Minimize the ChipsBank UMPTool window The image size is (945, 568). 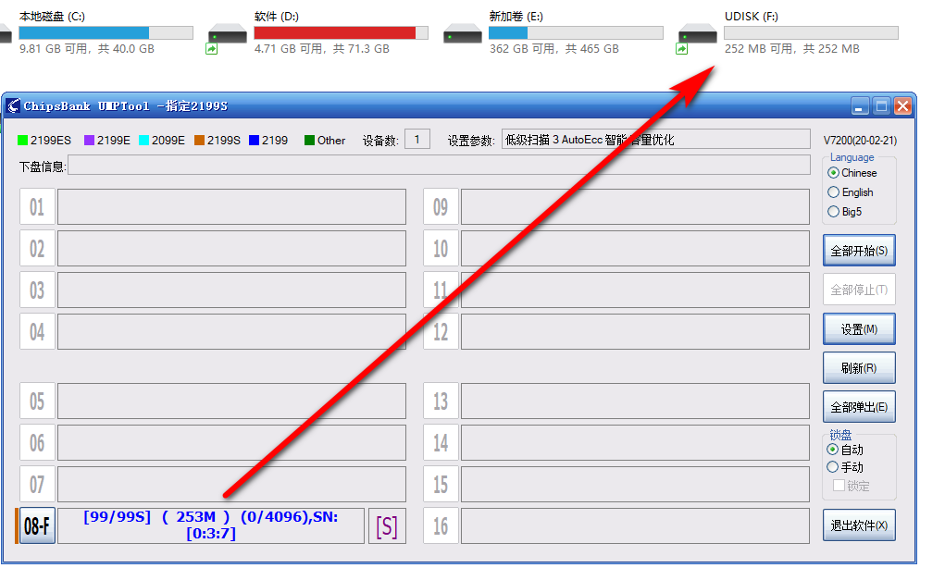(860, 106)
